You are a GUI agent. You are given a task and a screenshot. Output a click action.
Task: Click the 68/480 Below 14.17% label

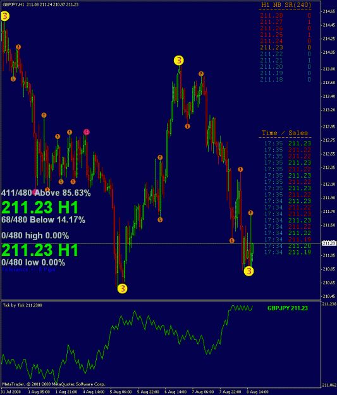coord(44,220)
